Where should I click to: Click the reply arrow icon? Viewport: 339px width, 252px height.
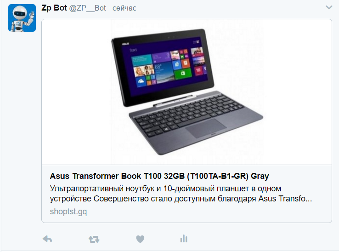click(x=47, y=239)
